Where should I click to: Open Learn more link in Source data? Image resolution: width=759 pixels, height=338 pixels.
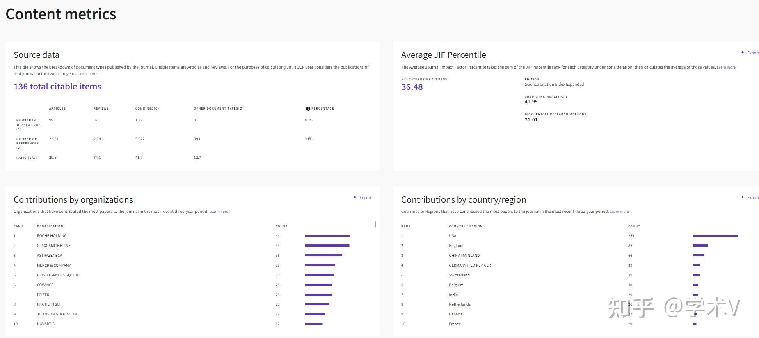[x=88, y=74]
